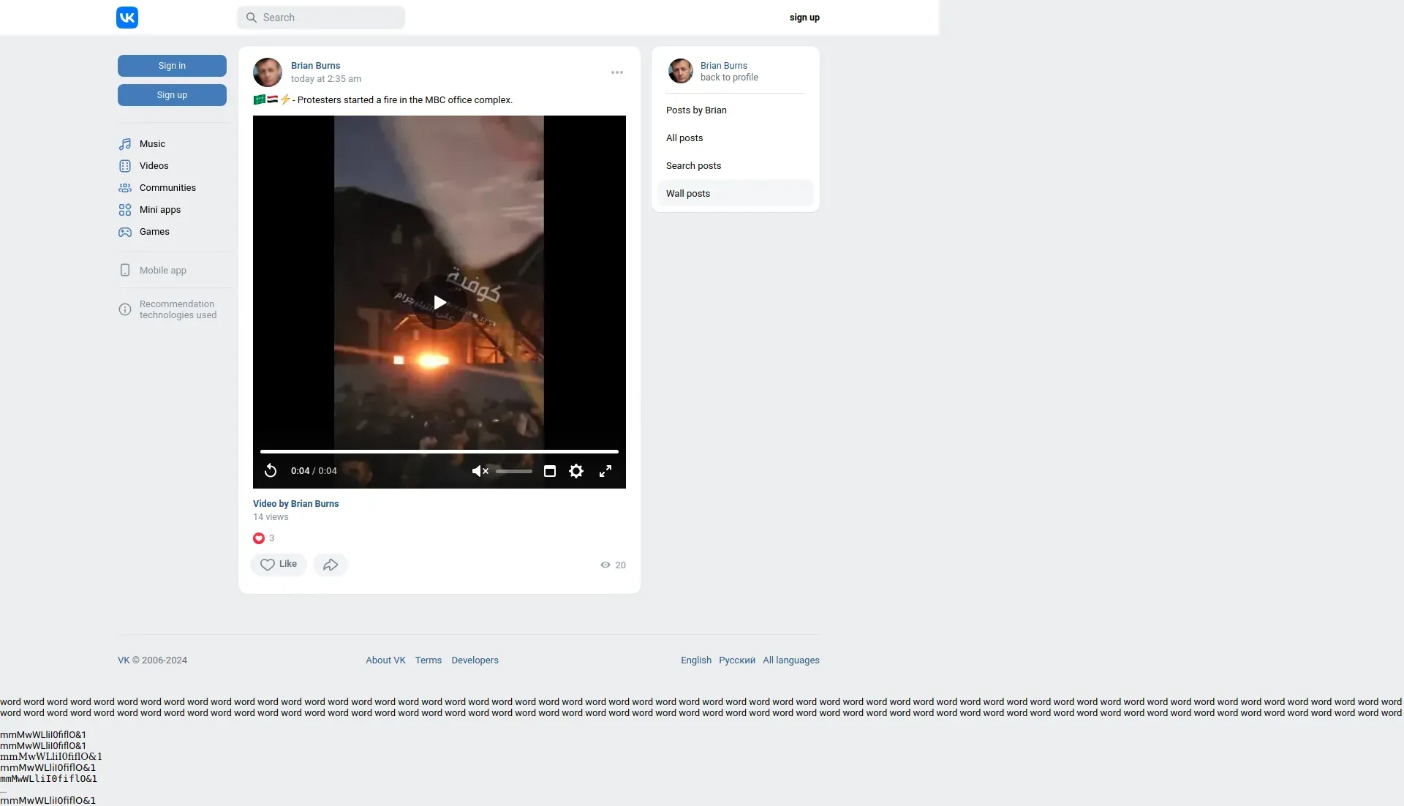Click the Terms footer link
The height and width of the screenshot is (806, 1404).
point(429,660)
